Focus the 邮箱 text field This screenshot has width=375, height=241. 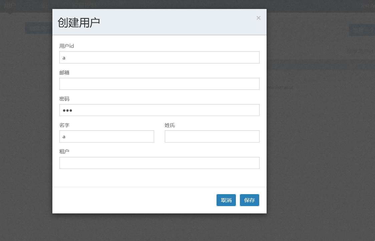tap(159, 84)
